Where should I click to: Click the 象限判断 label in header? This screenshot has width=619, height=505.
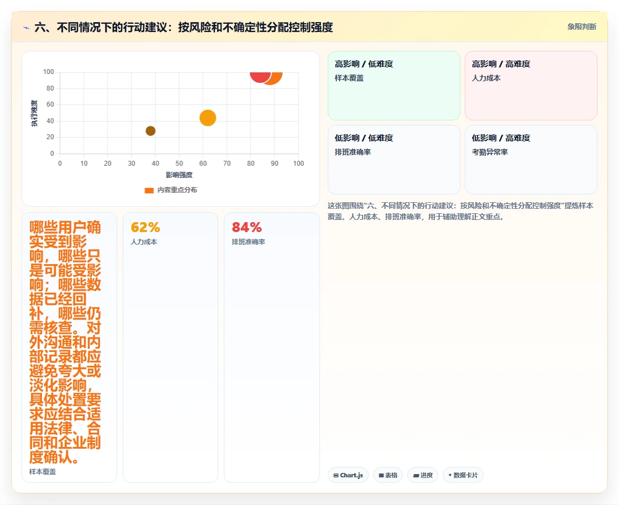[581, 27]
